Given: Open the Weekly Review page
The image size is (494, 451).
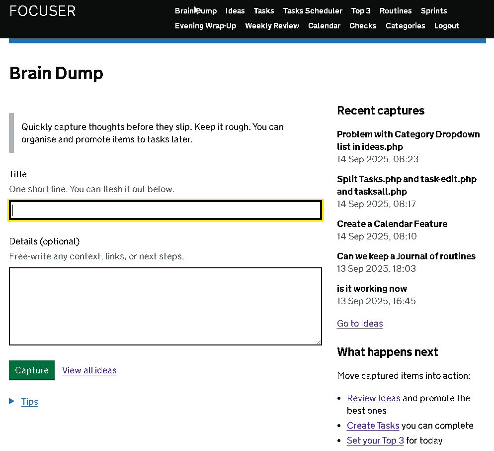Looking at the screenshot, I should pos(272,25).
